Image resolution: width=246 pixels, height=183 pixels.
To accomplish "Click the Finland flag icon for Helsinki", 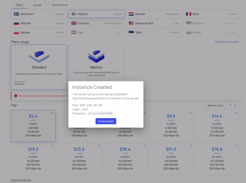I will click(74, 14).
